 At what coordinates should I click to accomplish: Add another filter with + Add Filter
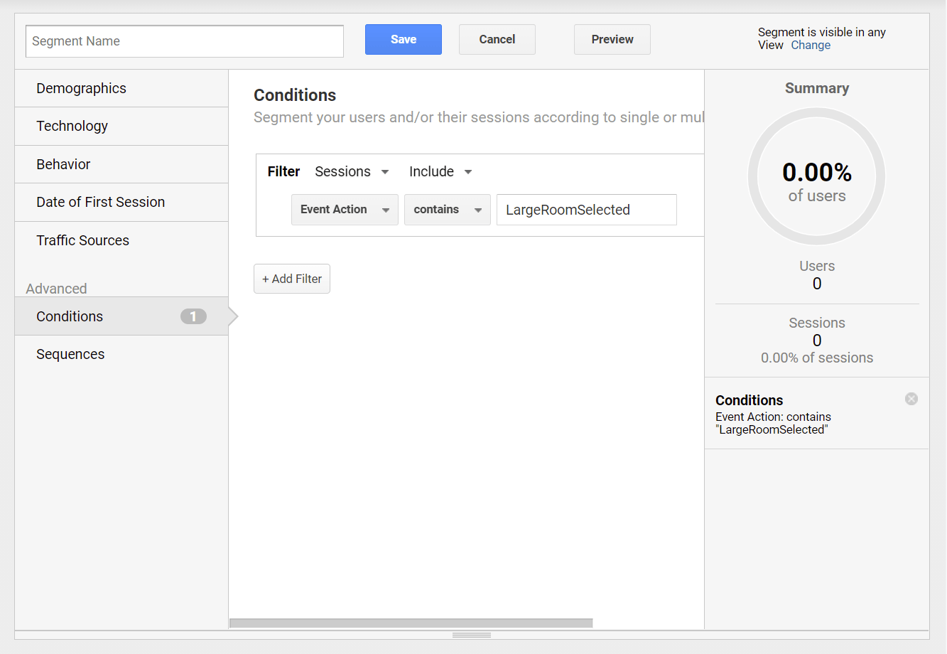292,279
